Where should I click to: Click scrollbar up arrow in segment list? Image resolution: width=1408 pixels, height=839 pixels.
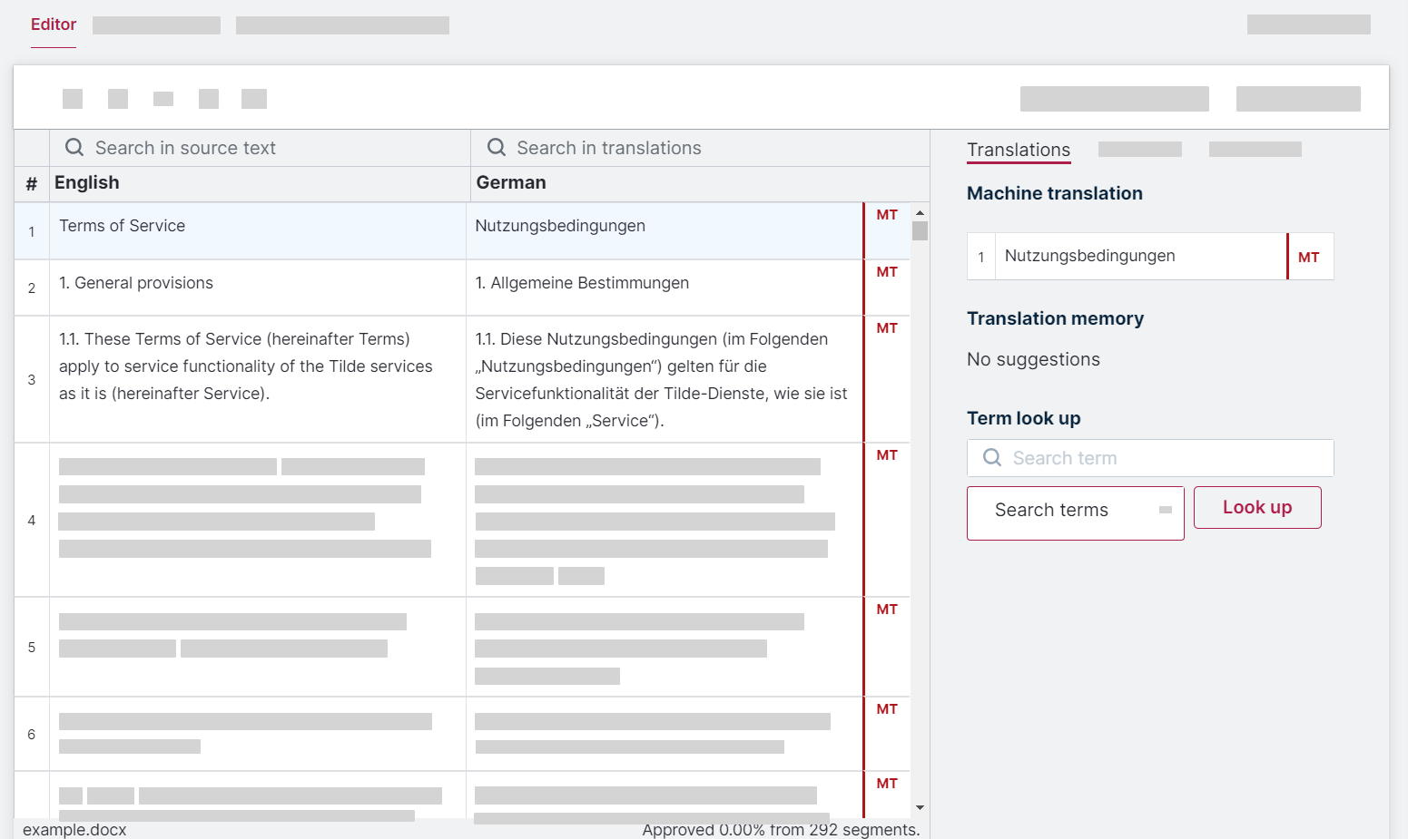tap(920, 212)
